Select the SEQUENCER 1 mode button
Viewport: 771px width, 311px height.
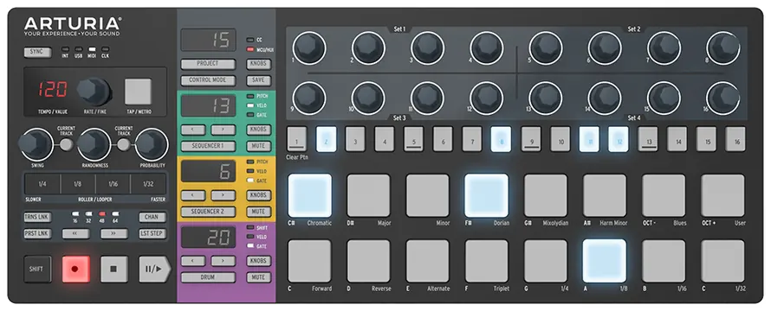[208, 146]
